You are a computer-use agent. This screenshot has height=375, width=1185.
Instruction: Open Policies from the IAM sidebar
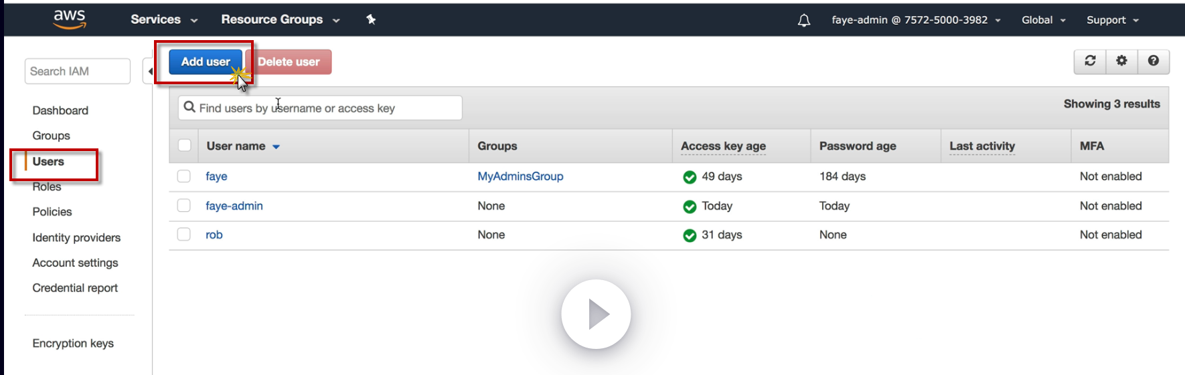pyautogui.click(x=52, y=212)
